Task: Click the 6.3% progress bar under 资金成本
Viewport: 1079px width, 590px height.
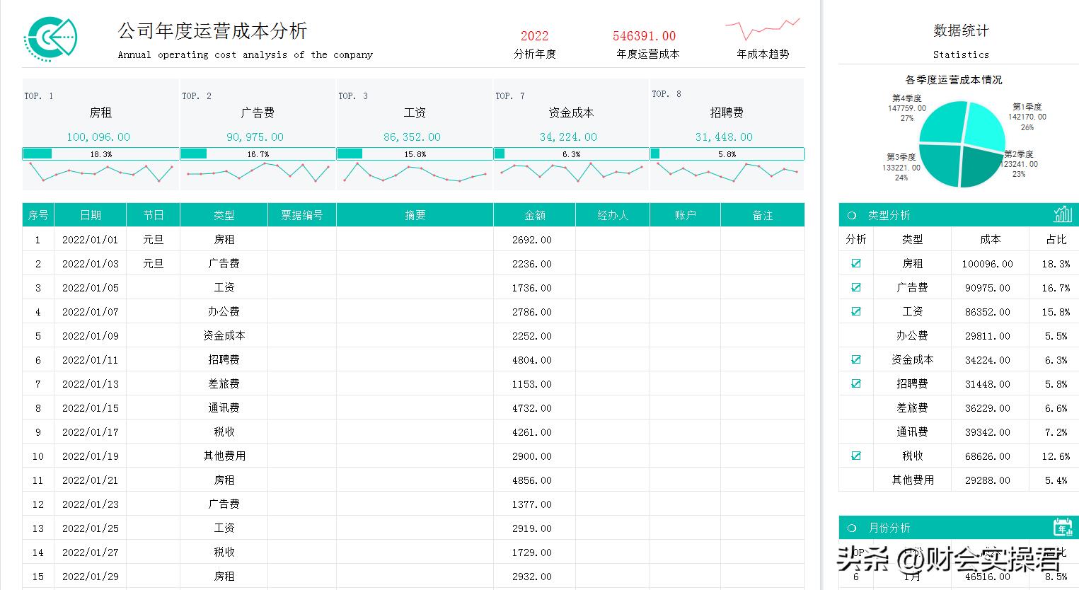Action: 570,153
